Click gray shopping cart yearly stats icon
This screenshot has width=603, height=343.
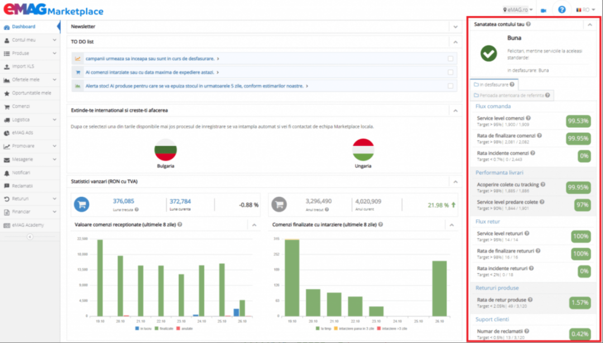[x=279, y=204]
